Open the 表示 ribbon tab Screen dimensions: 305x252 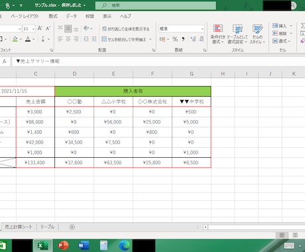click(x=107, y=16)
